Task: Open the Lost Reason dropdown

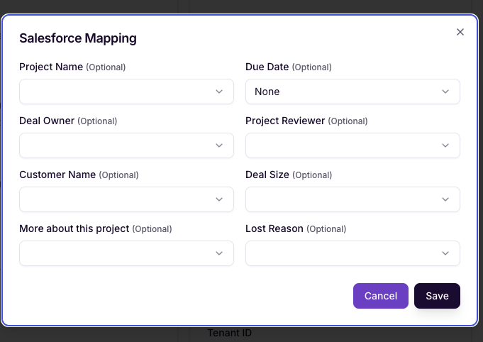Action: pos(352,253)
